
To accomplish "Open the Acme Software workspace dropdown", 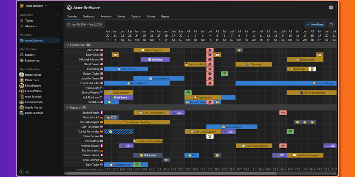I will pos(34,6).
